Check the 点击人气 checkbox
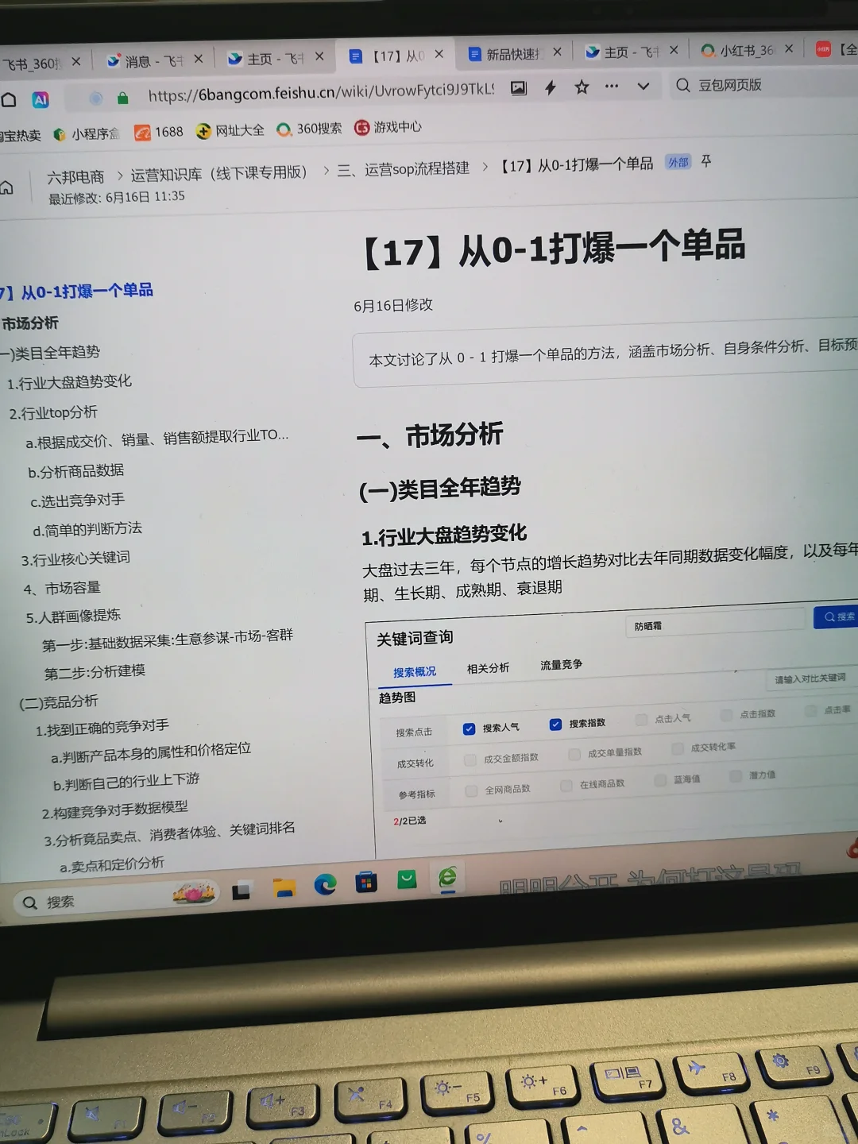 pyautogui.click(x=641, y=720)
